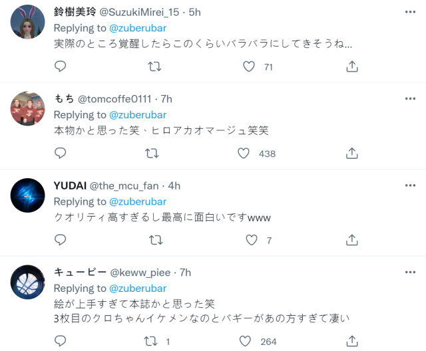Viewport: 426px width, 351px height.
Task: Open more options for YUDAI's tweet
Action: (410, 185)
